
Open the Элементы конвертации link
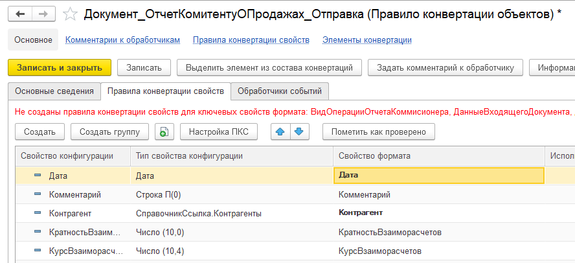coord(367,40)
